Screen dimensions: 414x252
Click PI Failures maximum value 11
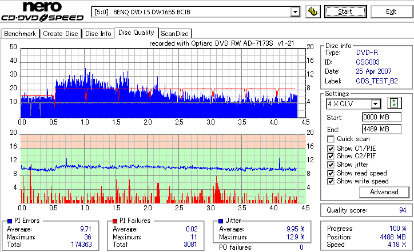(x=194, y=237)
